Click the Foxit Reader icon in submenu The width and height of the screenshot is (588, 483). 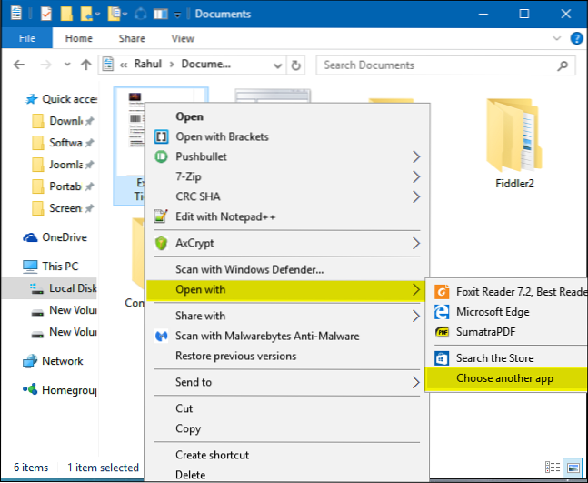[442, 292]
